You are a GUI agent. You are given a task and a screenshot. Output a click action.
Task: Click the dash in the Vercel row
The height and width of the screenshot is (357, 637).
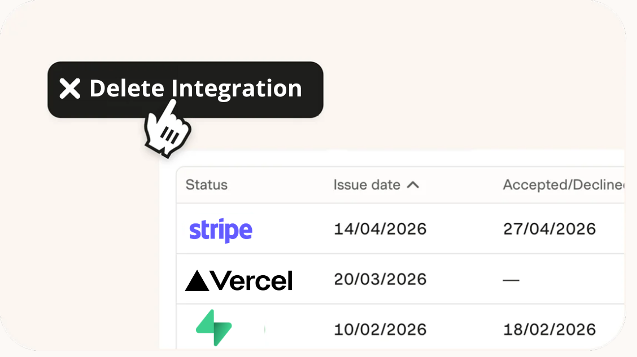511,280
